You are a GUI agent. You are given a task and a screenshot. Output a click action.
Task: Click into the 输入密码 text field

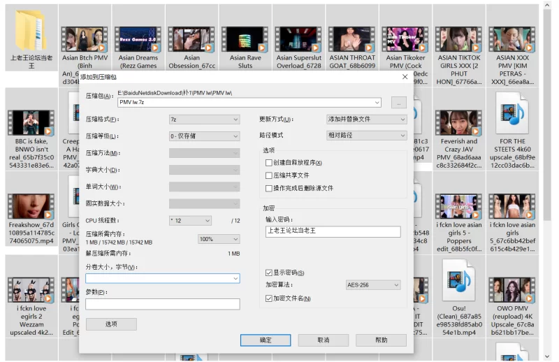332,231
